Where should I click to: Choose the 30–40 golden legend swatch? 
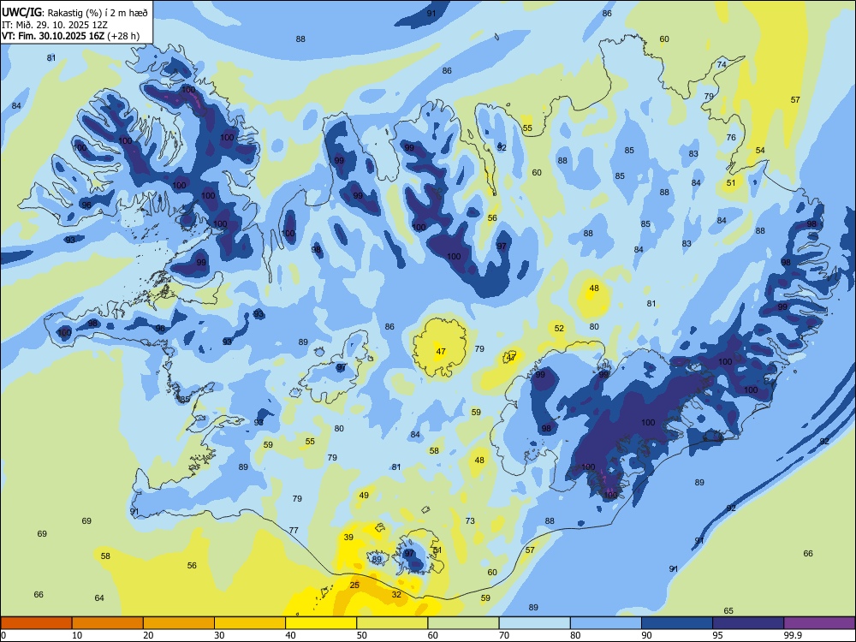[x=250, y=623]
